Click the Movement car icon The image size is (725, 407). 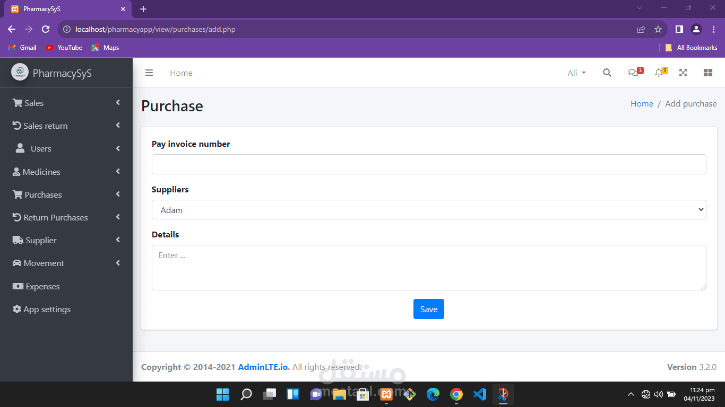(x=17, y=263)
